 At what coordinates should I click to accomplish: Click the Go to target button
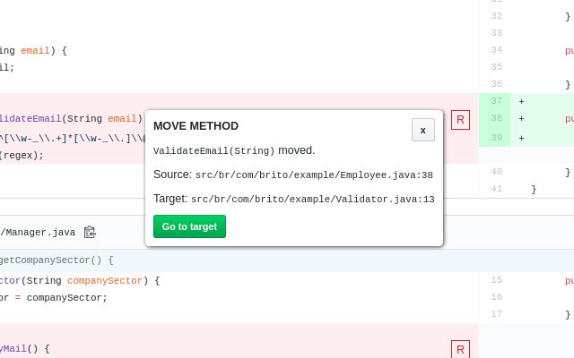189,226
